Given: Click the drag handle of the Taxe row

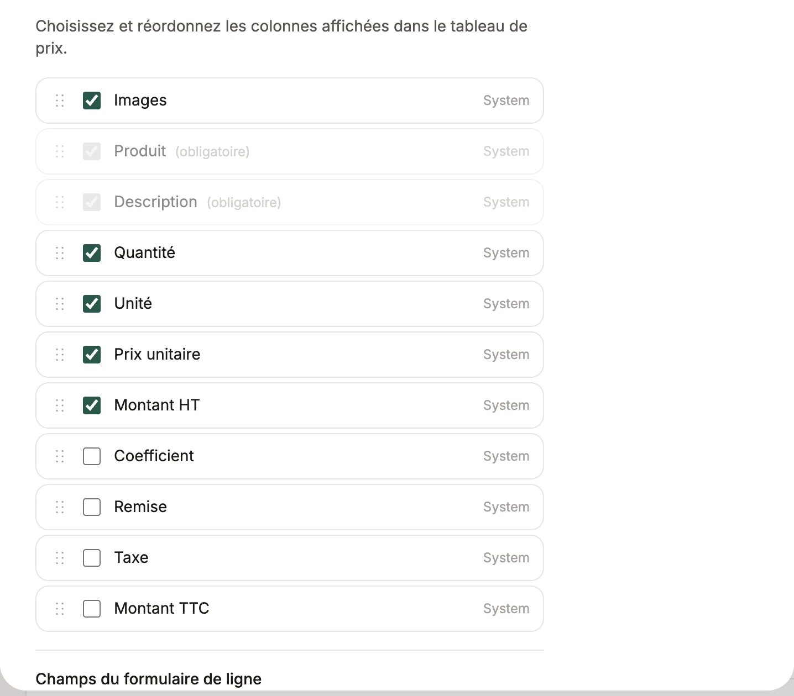Looking at the screenshot, I should click(60, 558).
